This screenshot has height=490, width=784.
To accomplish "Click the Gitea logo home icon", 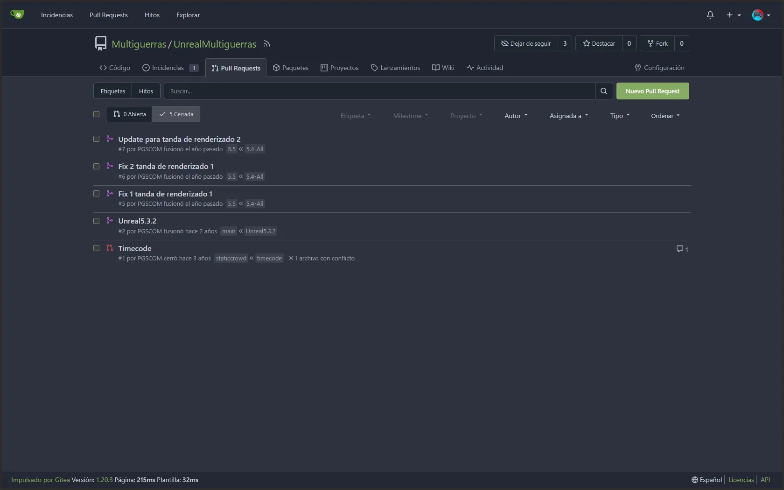I will (x=17, y=14).
